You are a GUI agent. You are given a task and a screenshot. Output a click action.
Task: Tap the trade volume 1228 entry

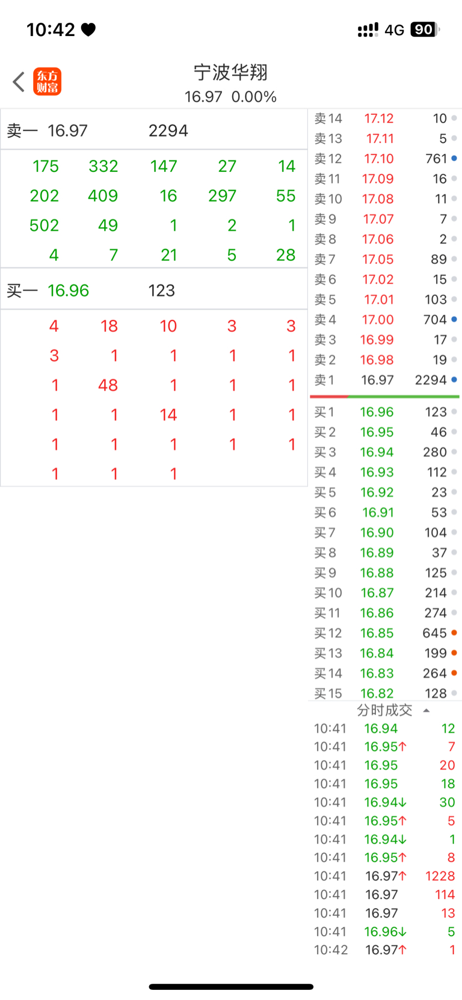(x=440, y=876)
